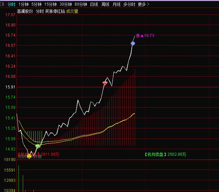Click the green 15.74 price label
219x192 pixels.
[10, 97]
